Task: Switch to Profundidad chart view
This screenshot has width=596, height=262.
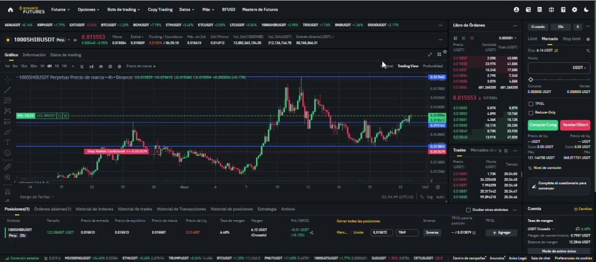Action: 433,66
